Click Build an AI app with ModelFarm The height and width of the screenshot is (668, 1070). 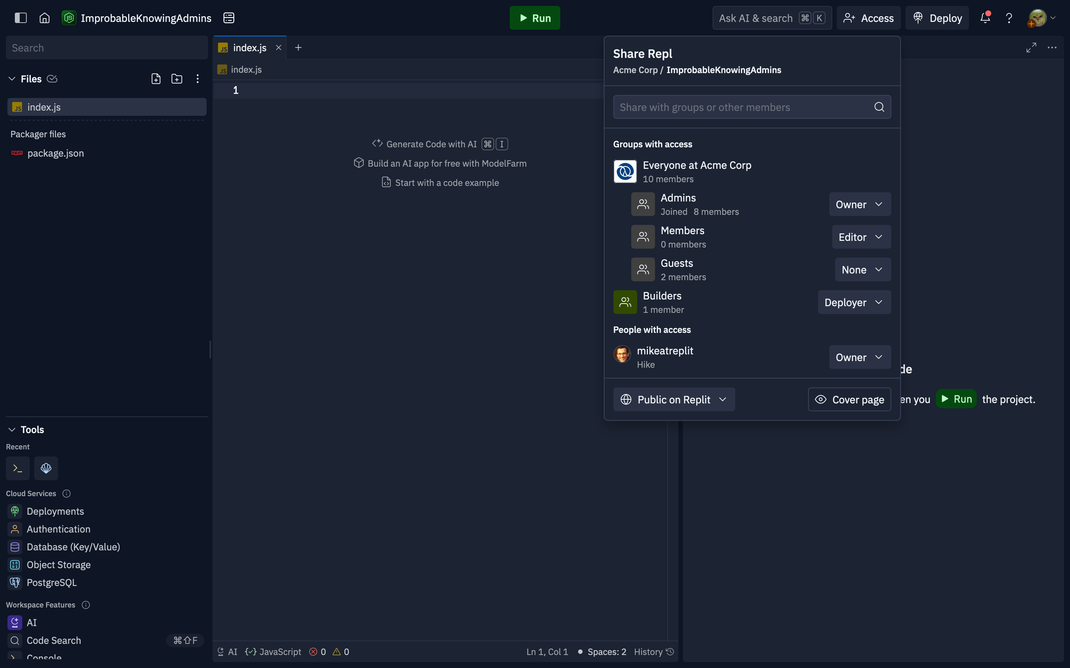[440, 163]
